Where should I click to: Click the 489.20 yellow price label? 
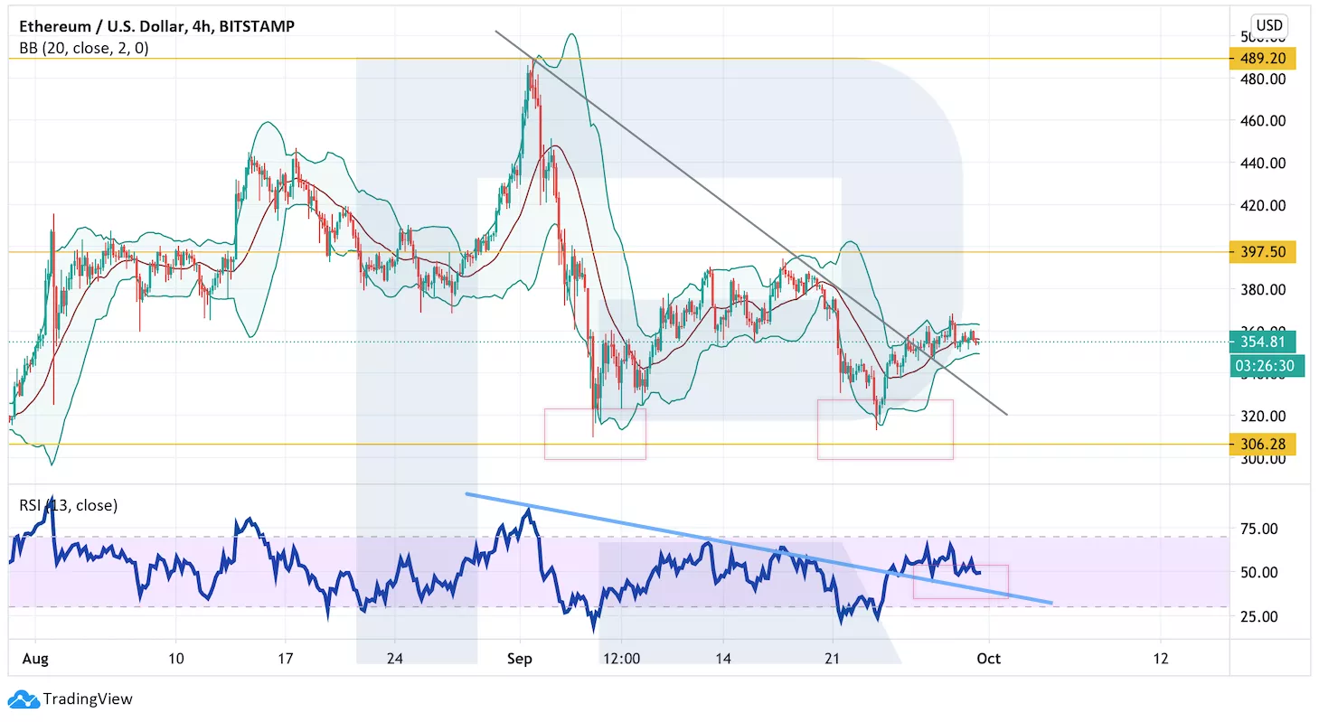pos(1263,59)
